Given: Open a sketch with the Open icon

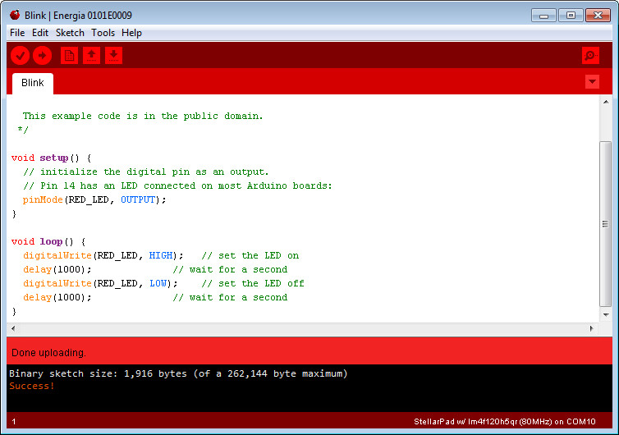Looking at the screenshot, I should click(x=92, y=55).
